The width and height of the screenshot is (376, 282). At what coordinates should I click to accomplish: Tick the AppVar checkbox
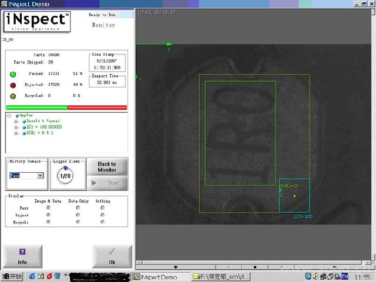(x=9, y=116)
